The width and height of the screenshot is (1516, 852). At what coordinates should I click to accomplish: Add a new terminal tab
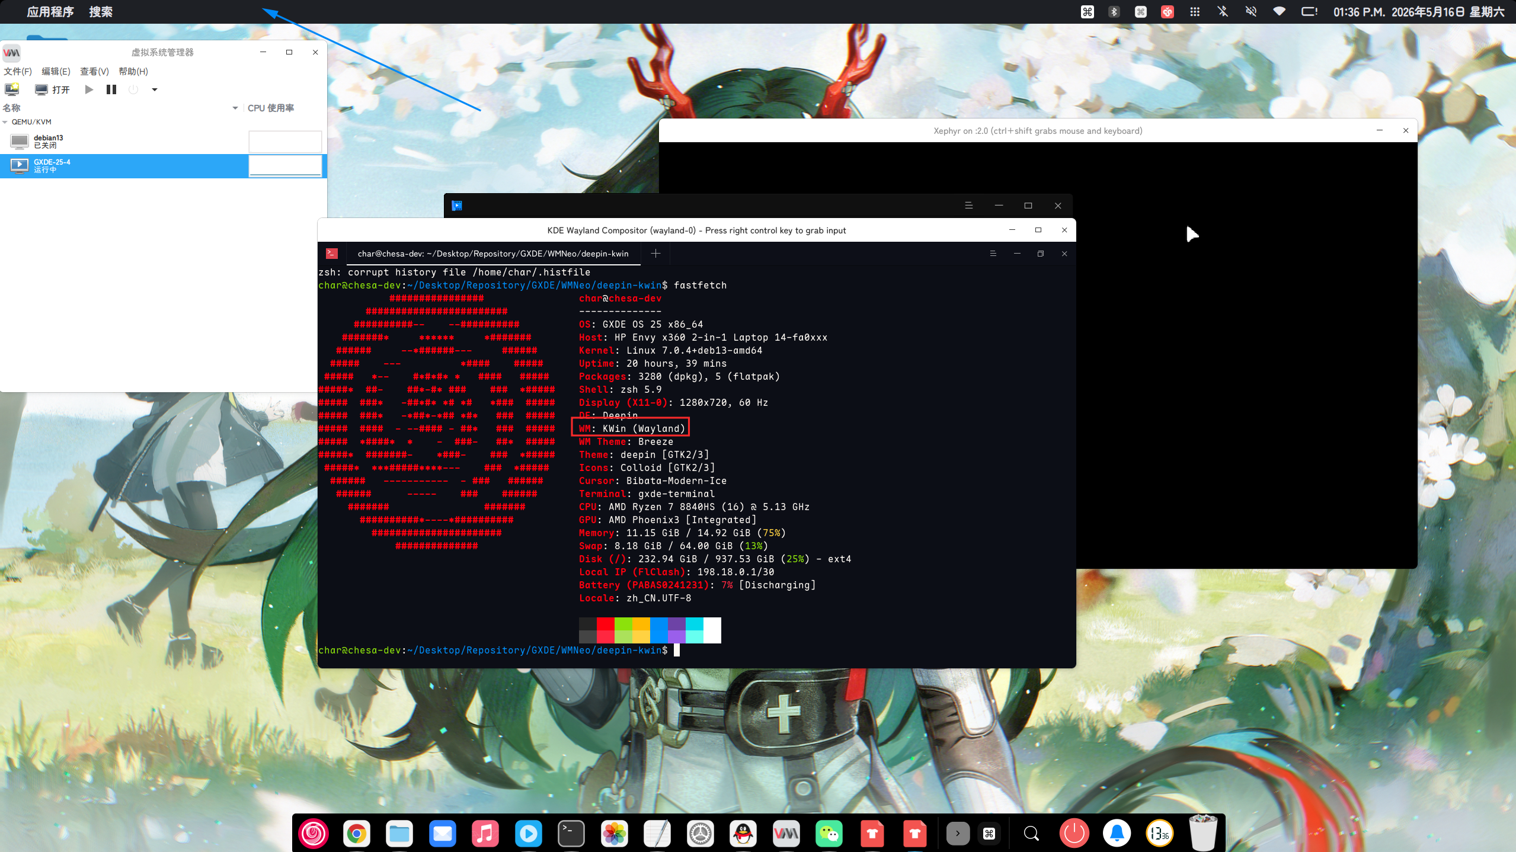(x=655, y=254)
